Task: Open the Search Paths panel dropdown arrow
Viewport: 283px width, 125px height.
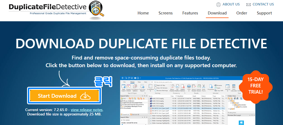Action: pyautogui.click(x=142, y=96)
